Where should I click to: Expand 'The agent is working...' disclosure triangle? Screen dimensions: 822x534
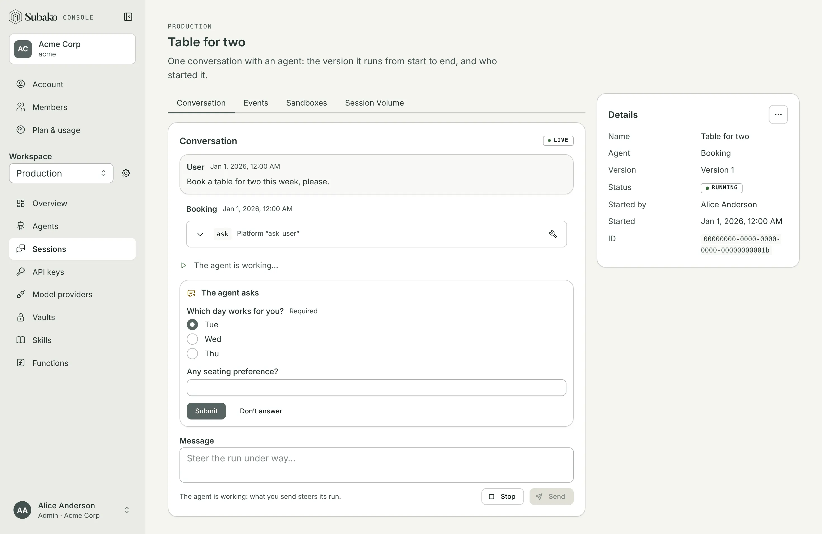tap(184, 265)
